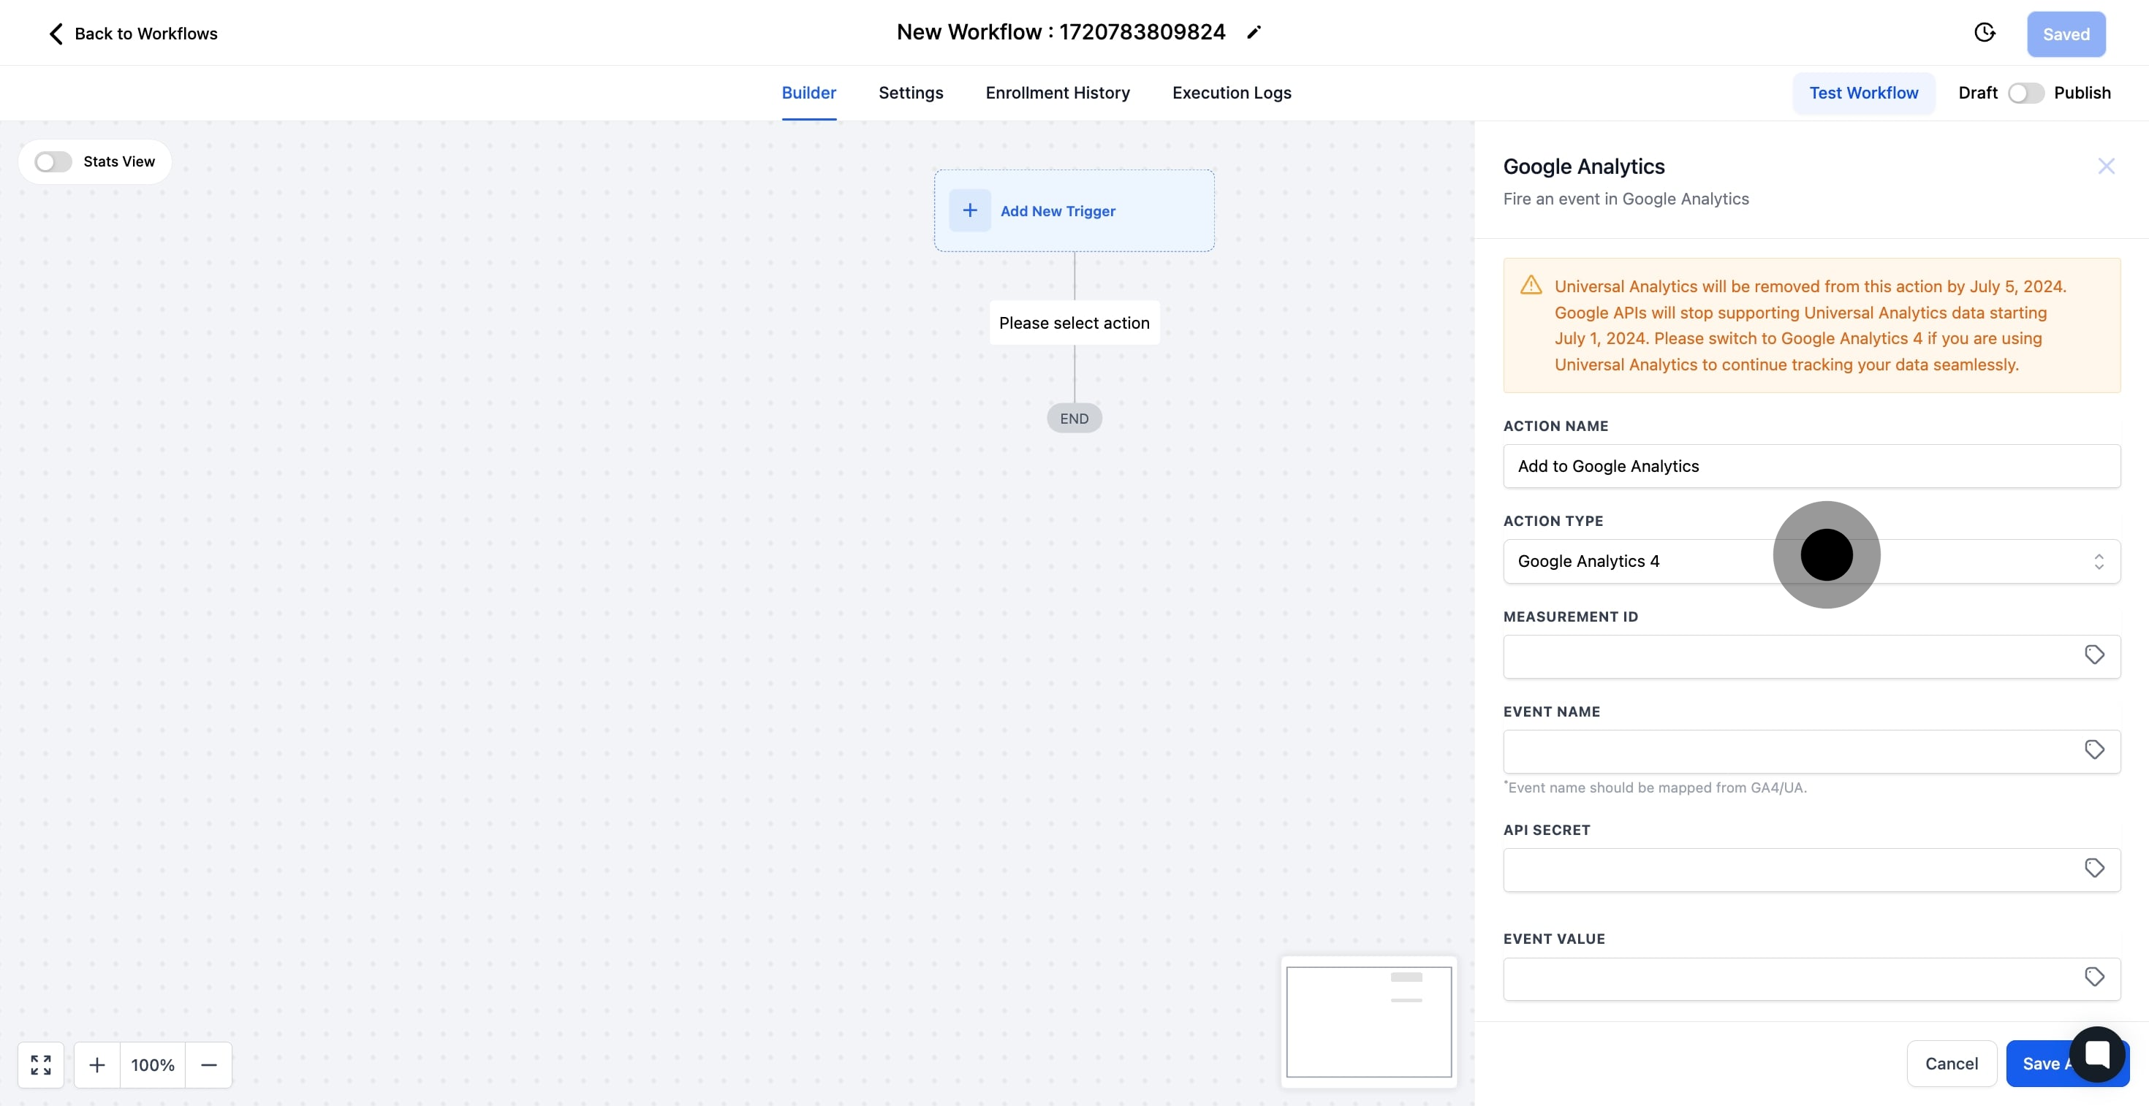Switch to the Settings tab
Screen dimensions: 2149x1106
(x=910, y=93)
